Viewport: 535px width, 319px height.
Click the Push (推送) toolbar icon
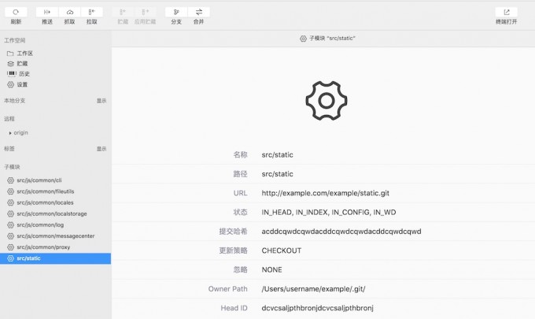pyautogui.click(x=47, y=12)
